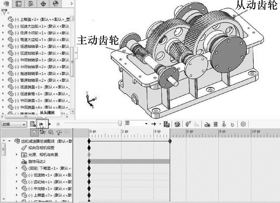Click the assembly end key at 5 seconds
The image size is (280, 203).
(170, 141)
